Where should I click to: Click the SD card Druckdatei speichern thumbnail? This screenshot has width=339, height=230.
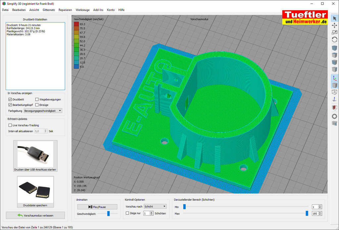[35, 190]
